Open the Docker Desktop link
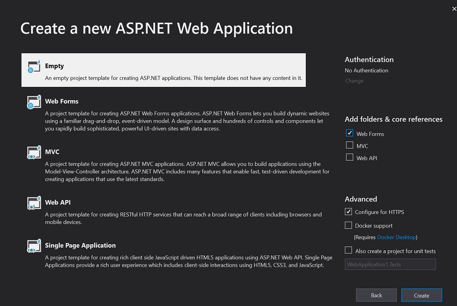The width and height of the screenshot is (457, 306). [396, 237]
